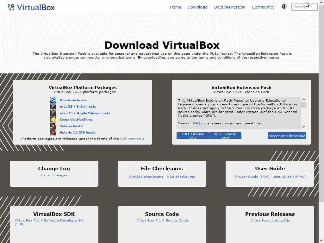Open the Solaris hosts link
The height and width of the screenshot is (243, 324).
pyautogui.click(x=71, y=126)
